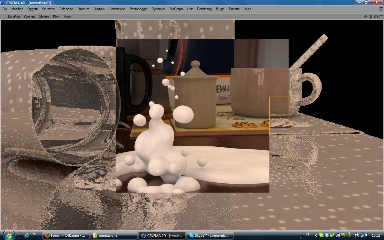Switch to the animazione folder window
Screen dimensions: 384x240
[114, 235]
